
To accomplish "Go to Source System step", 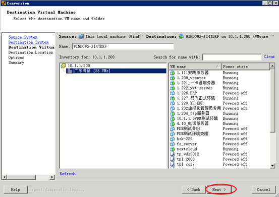I will tap(23, 37).
